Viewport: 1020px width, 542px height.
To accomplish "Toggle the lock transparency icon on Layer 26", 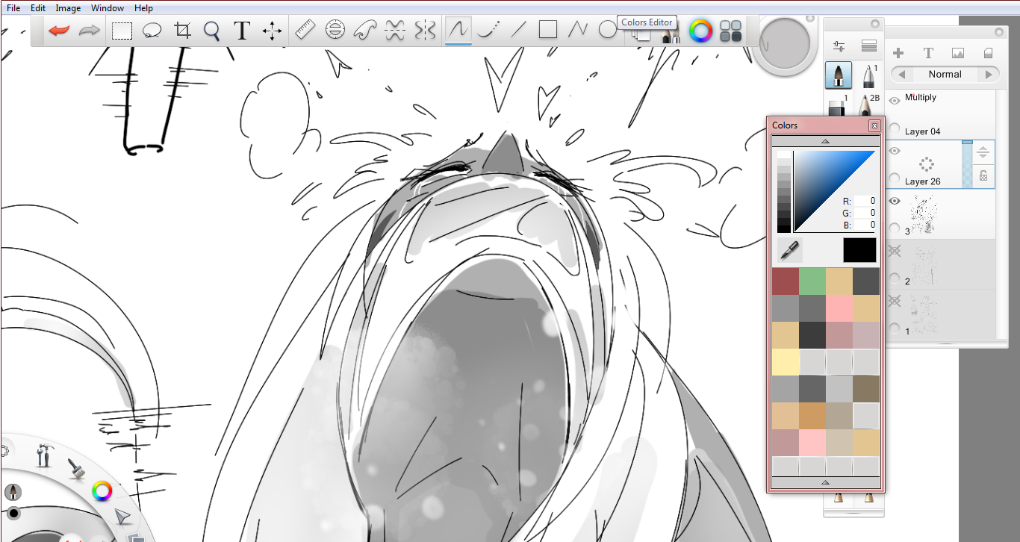I will (983, 176).
